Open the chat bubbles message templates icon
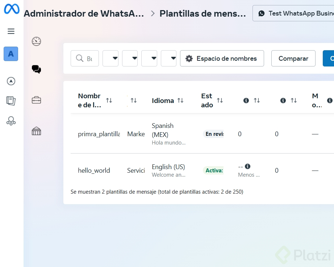 tap(37, 69)
